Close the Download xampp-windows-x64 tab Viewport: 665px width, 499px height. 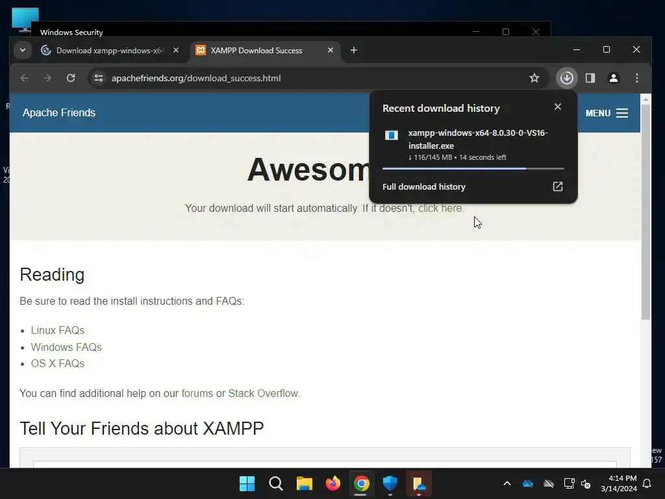click(176, 50)
